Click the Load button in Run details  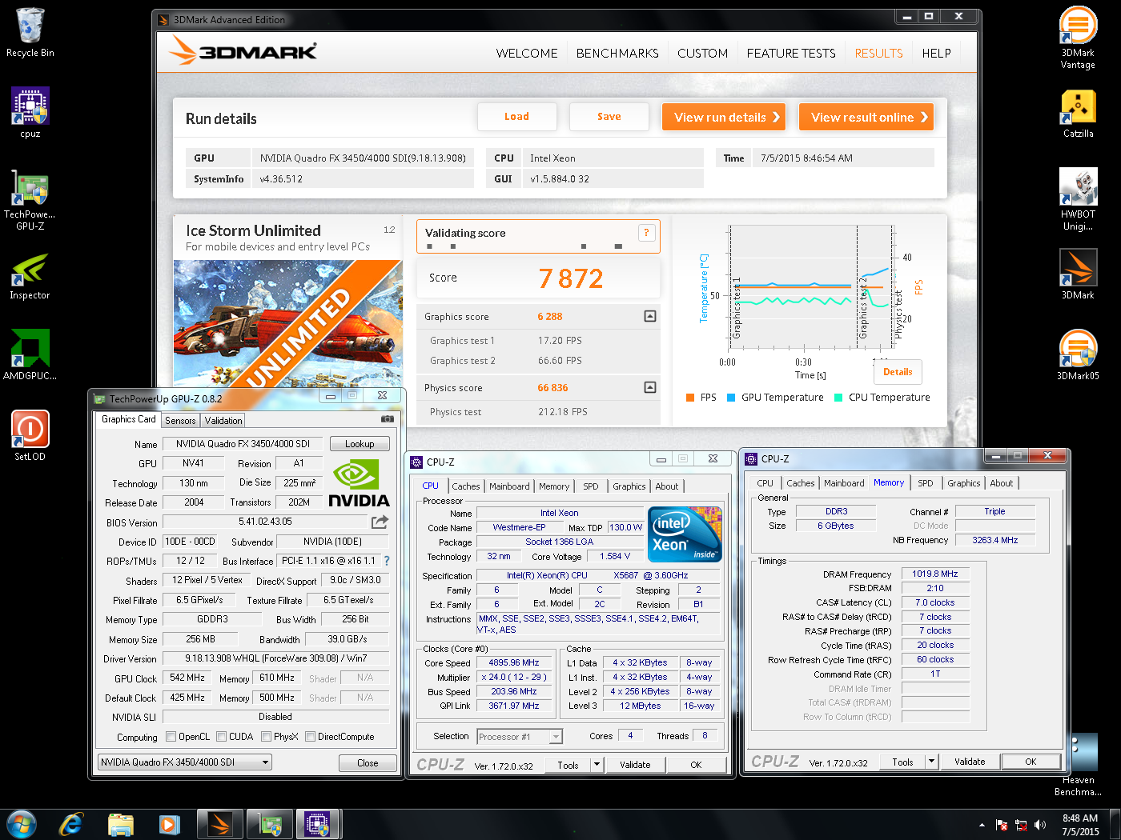pyautogui.click(x=516, y=117)
